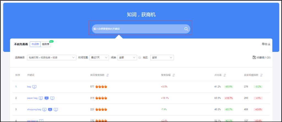Click the 导出 export button

pos(266,44)
